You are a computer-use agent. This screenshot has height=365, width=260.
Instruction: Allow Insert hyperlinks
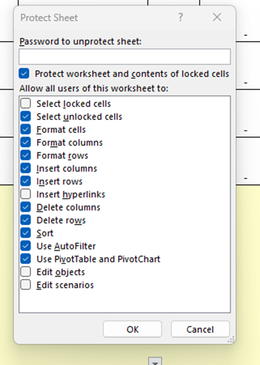[x=25, y=194]
